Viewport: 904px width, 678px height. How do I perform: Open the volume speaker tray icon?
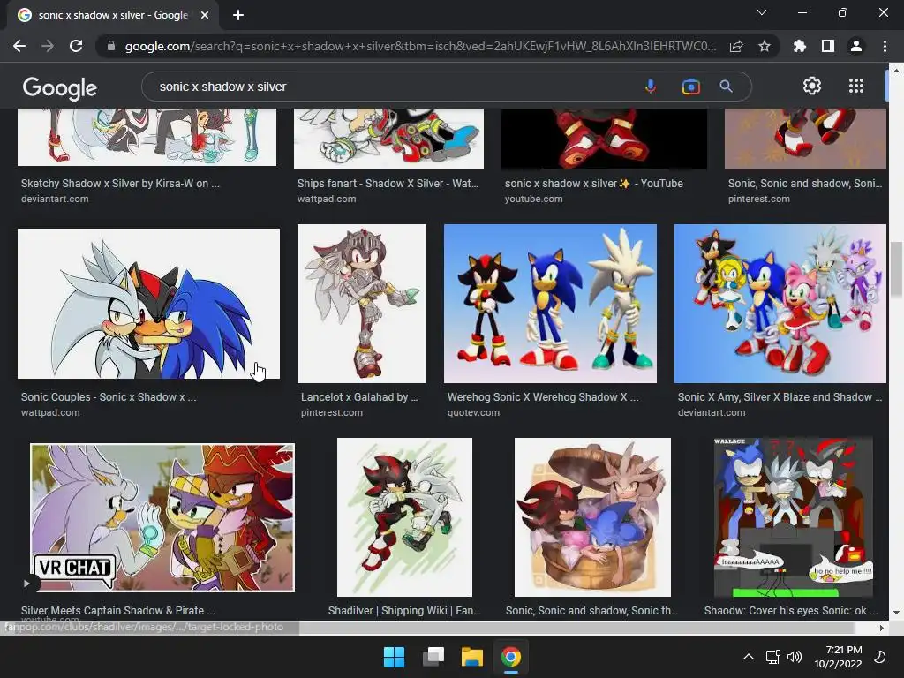click(x=795, y=657)
